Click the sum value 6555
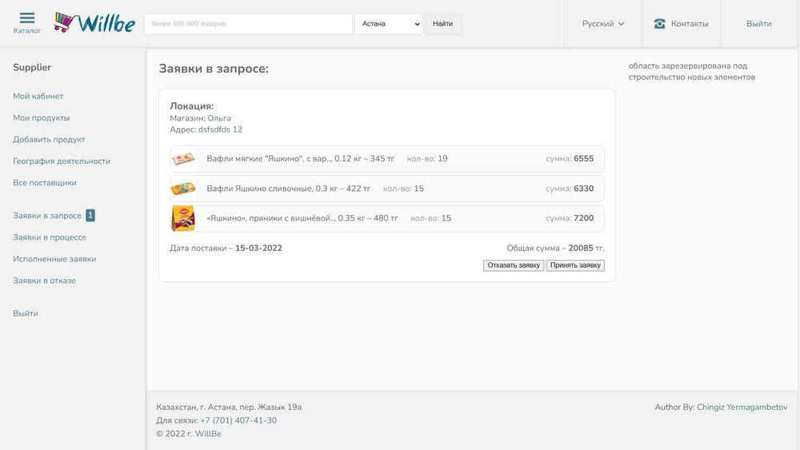Viewport: 800px width, 450px height. point(584,158)
